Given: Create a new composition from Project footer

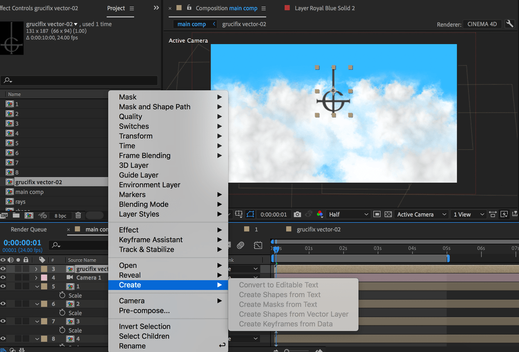Looking at the screenshot, I should [x=29, y=215].
